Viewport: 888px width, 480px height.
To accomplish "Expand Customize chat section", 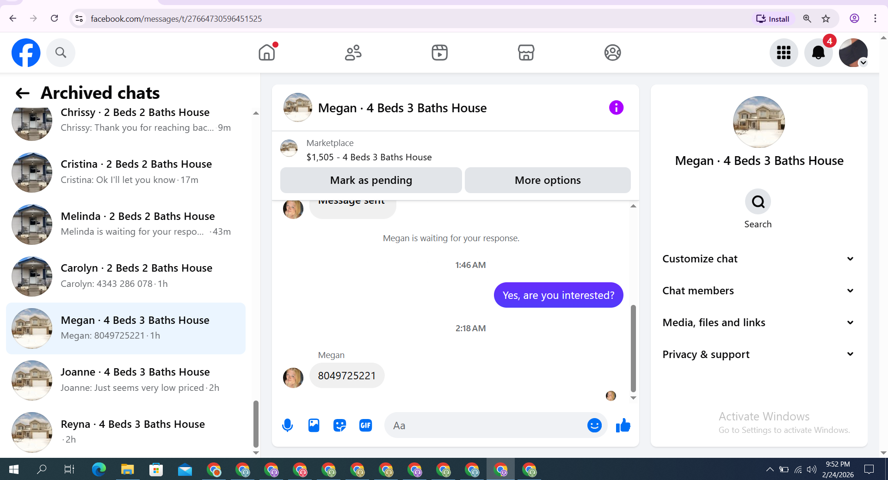I will coord(758,259).
